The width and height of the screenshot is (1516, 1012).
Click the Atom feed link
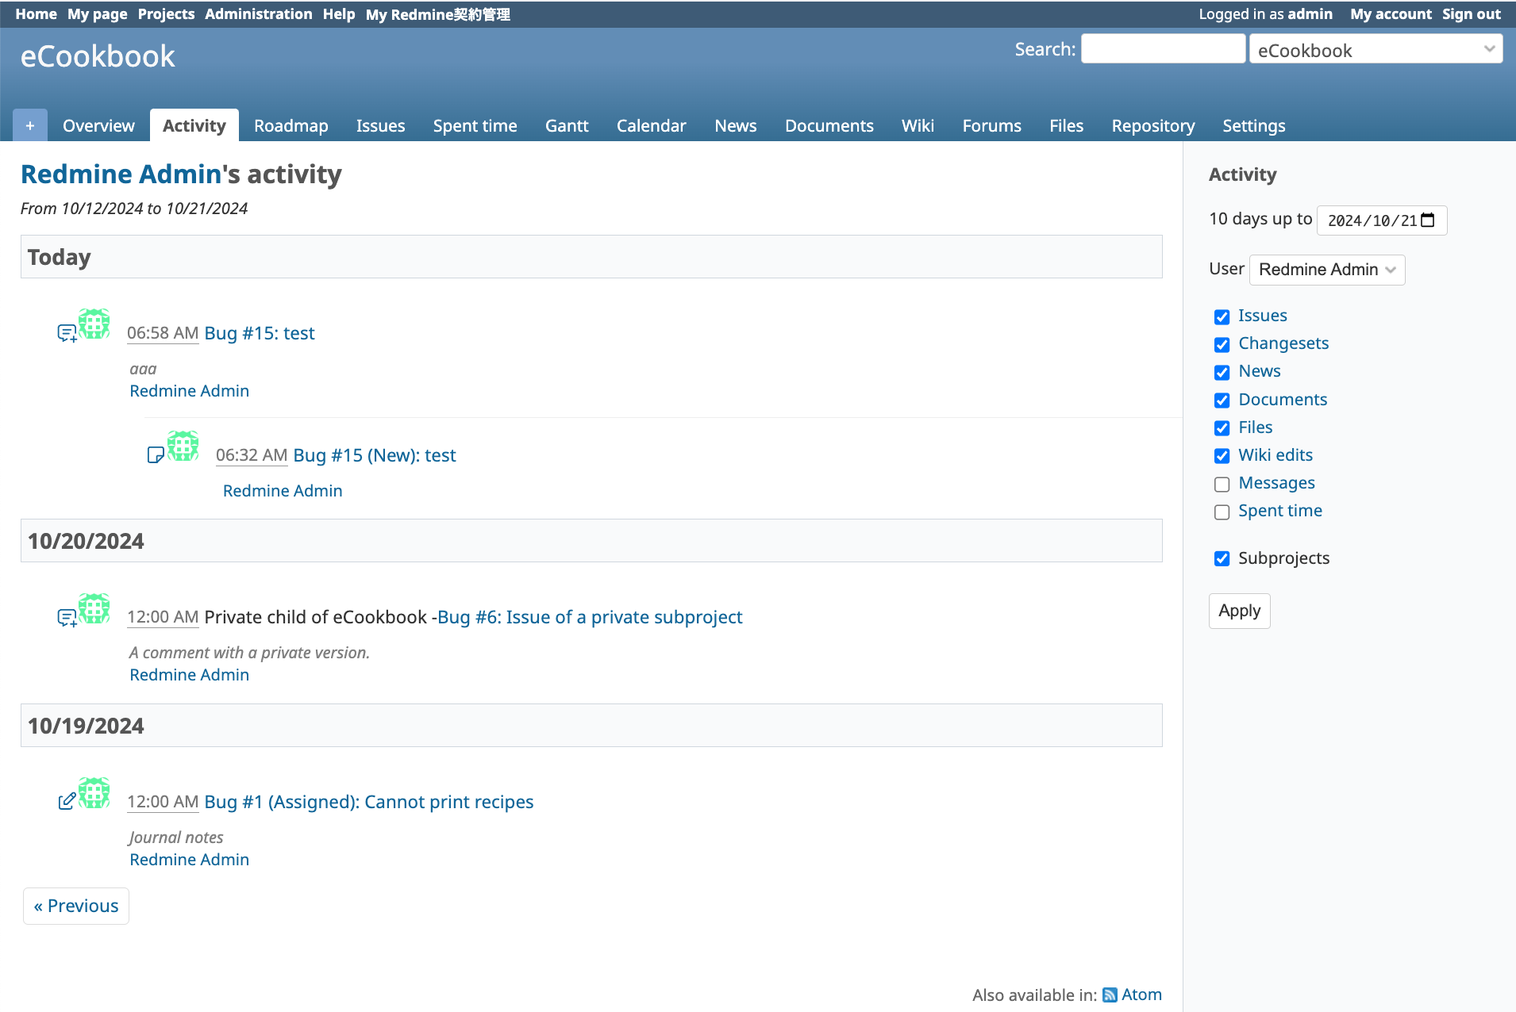tap(1141, 995)
